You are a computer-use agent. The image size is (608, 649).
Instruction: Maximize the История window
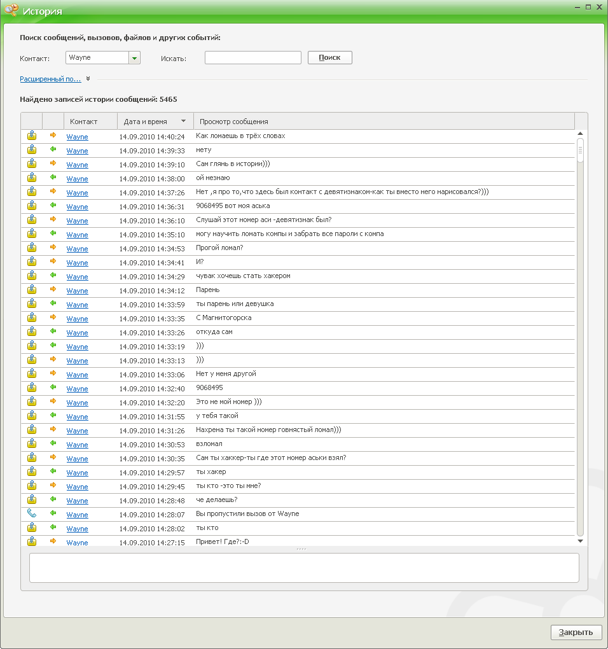coord(588,7)
